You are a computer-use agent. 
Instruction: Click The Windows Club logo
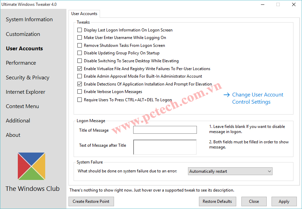[32, 166]
